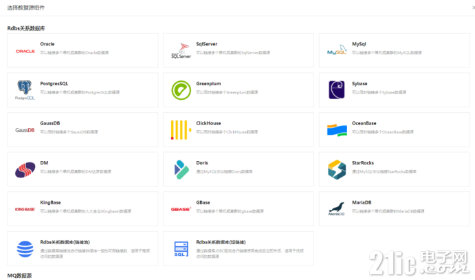475x280 pixels.
Task: Click the Doris logo icon
Action: pos(181,169)
